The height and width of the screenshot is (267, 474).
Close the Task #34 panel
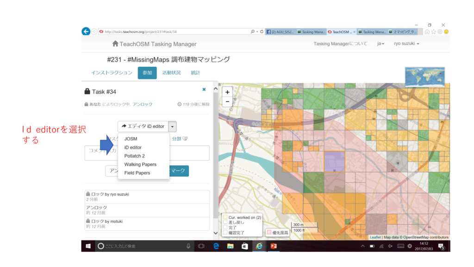point(204,89)
